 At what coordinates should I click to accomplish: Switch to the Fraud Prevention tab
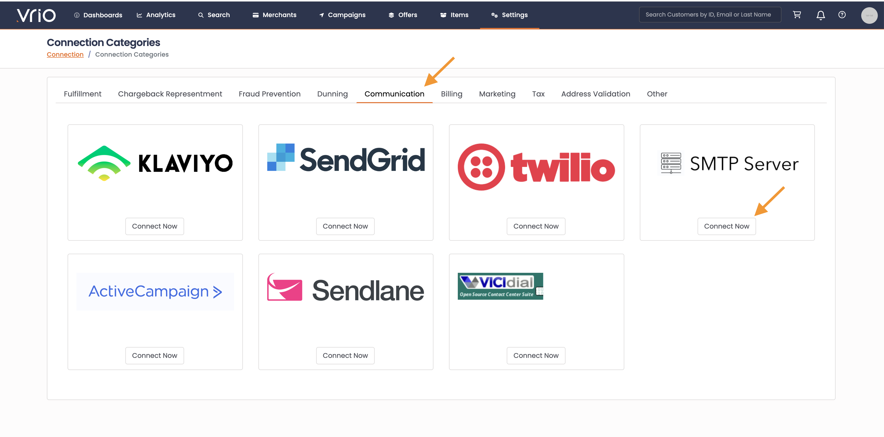point(269,94)
